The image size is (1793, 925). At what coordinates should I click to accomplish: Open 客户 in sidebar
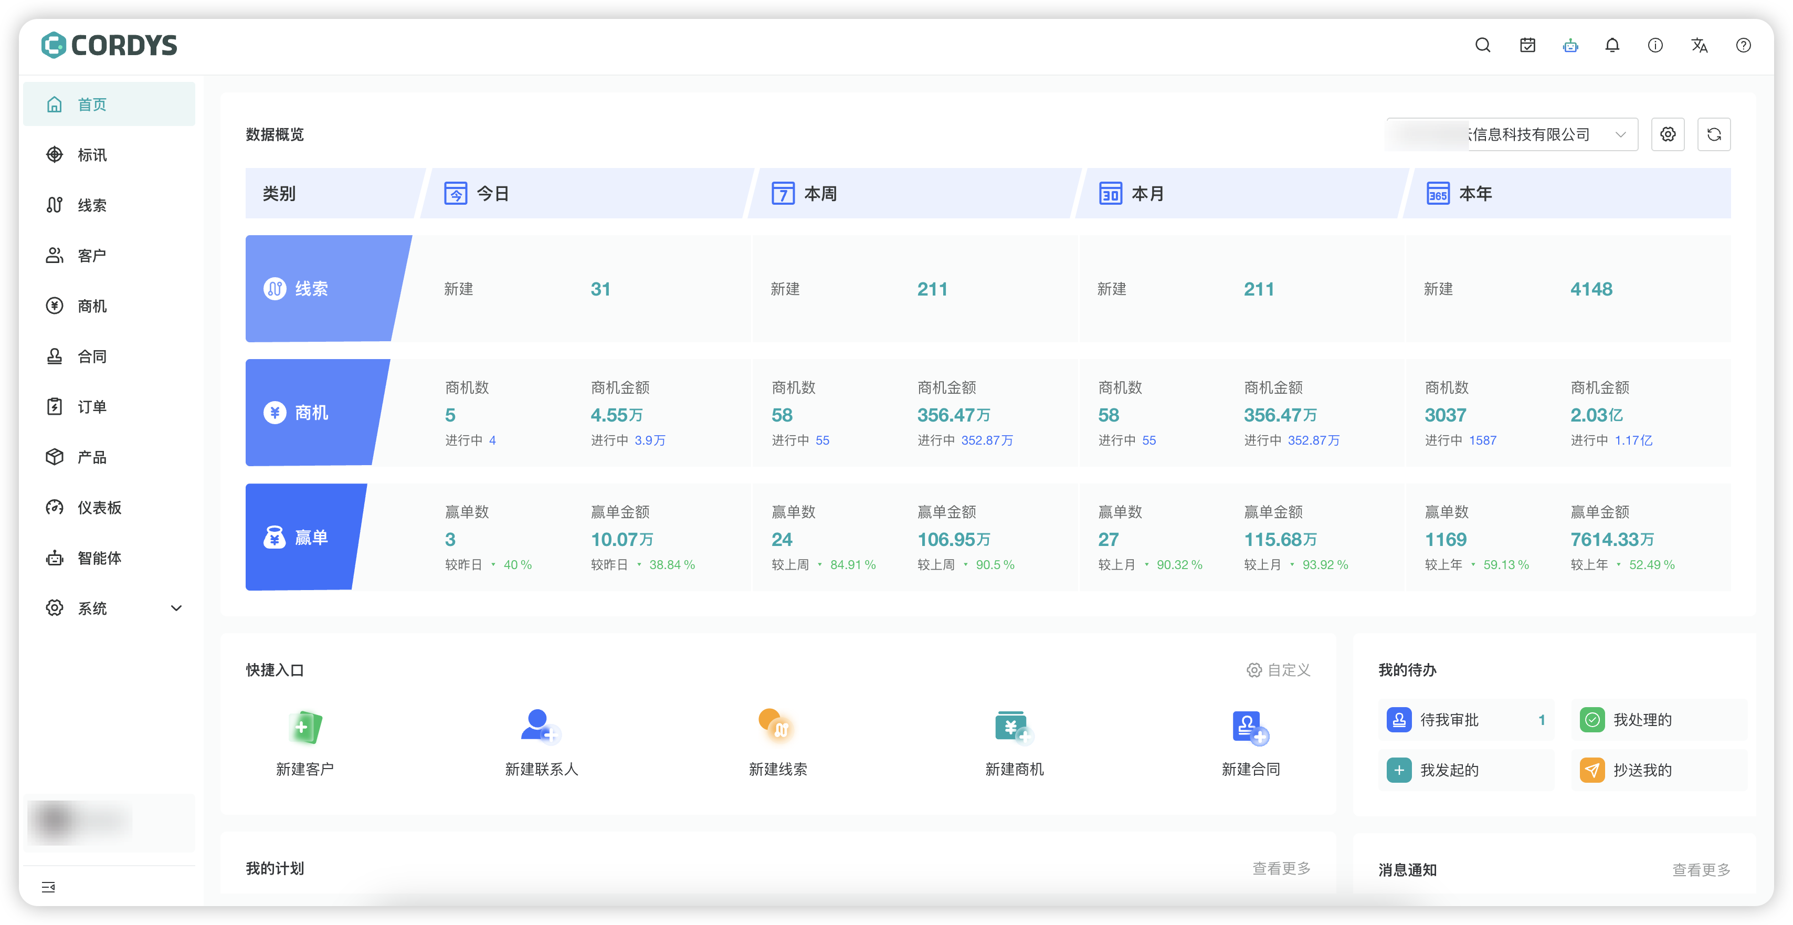coord(109,256)
